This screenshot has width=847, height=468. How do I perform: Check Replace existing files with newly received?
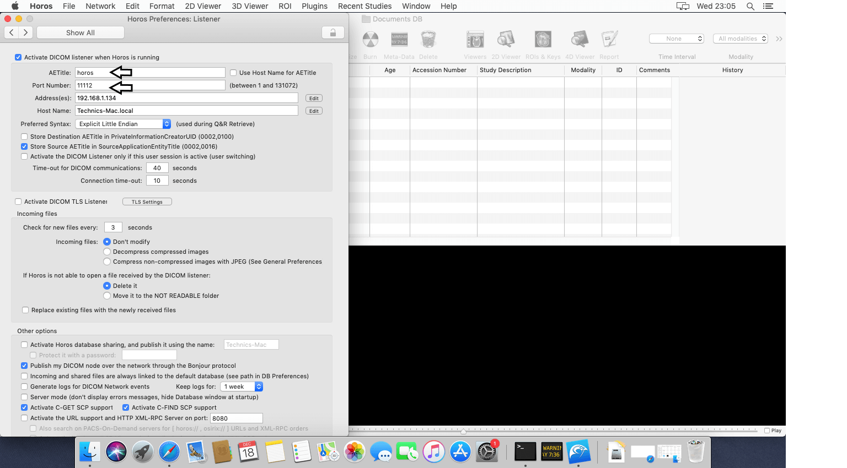[25, 310]
